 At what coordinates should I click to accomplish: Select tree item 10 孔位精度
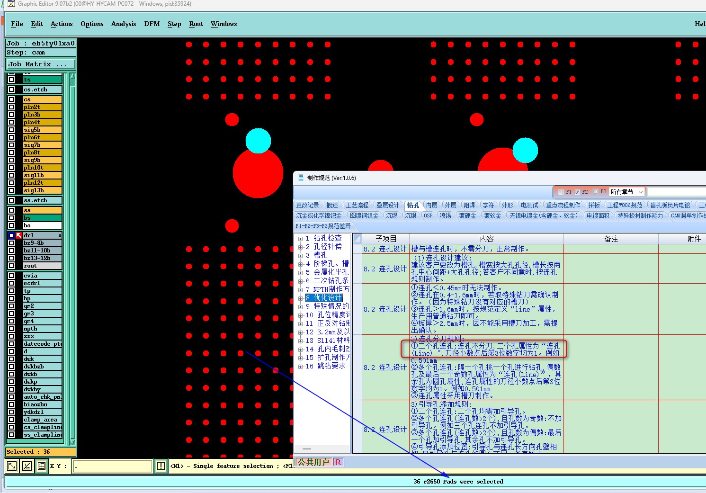pyautogui.click(x=328, y=315)
